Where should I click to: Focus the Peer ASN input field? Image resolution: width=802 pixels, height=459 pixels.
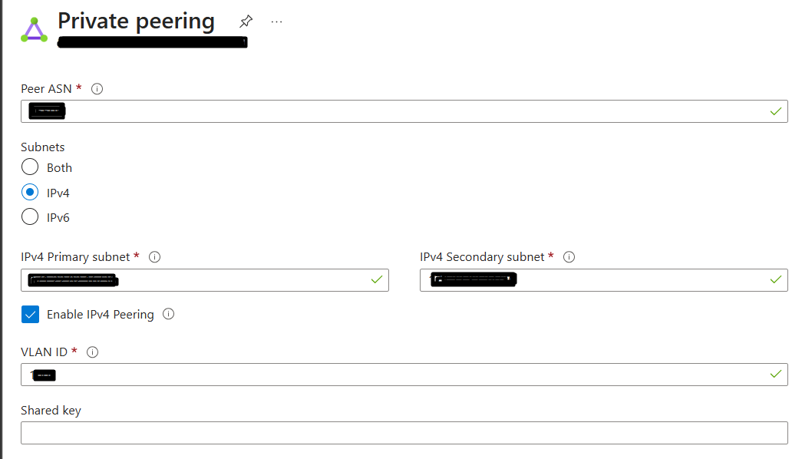tap(404, 111)
